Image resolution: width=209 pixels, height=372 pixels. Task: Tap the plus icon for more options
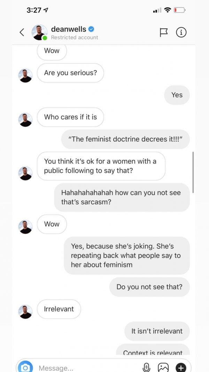pyautogui.click(x=181, y=368)
